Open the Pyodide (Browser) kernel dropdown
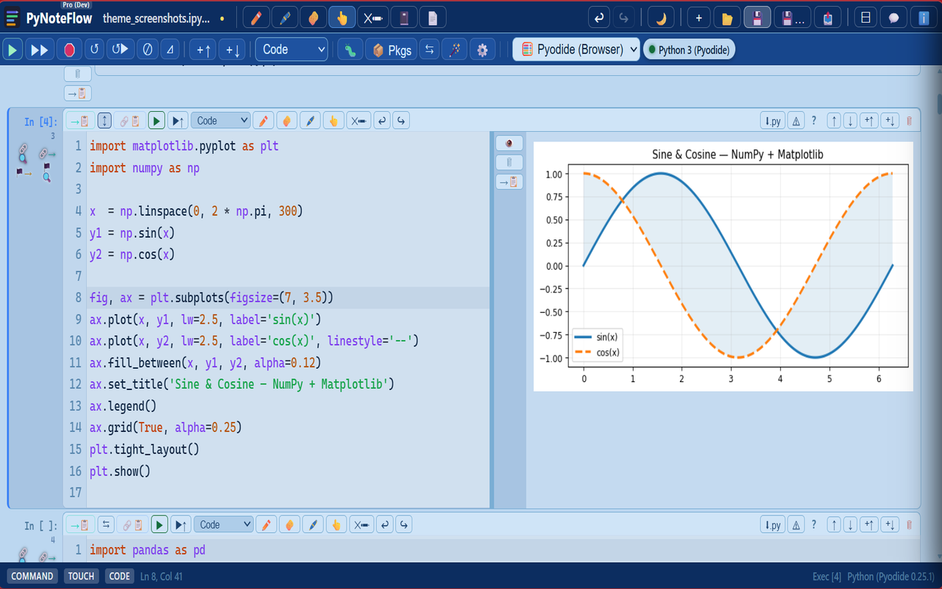This screenshot has width=942, height=589. tap(576, 49)
